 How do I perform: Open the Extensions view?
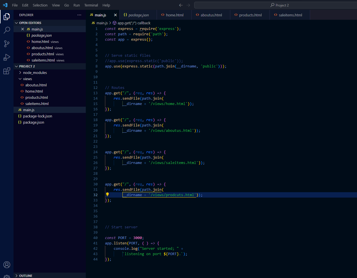pyautogui.click(x=7, y=71)
